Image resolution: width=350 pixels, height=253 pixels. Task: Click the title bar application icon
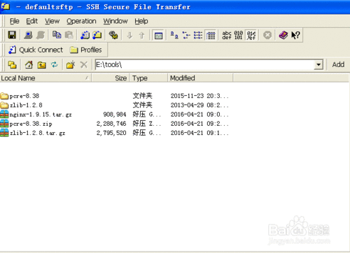pos(6,7)
